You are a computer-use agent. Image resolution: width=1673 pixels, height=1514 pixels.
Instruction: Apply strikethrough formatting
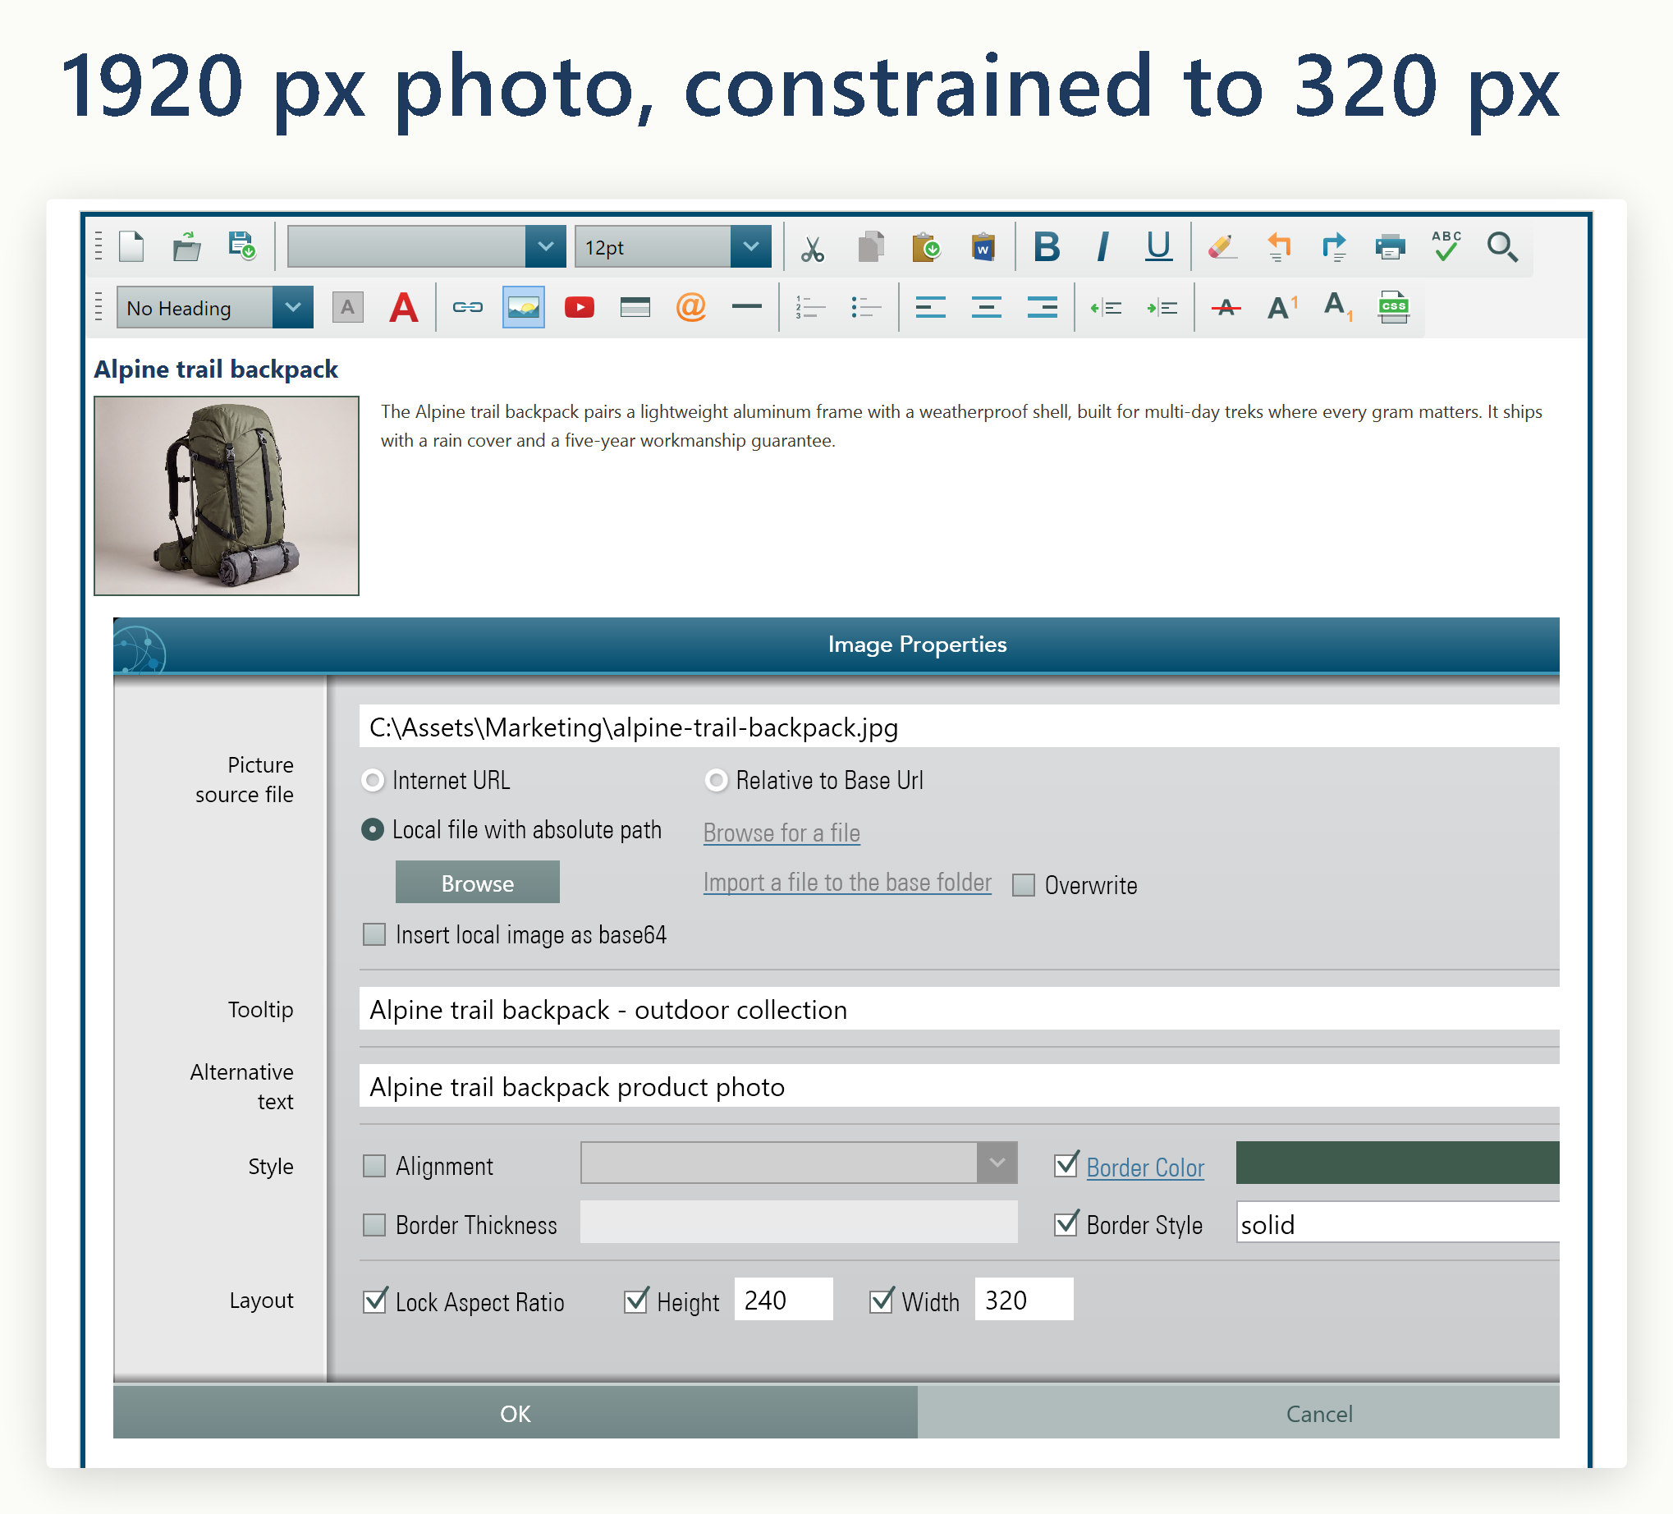coord(1226,308)
